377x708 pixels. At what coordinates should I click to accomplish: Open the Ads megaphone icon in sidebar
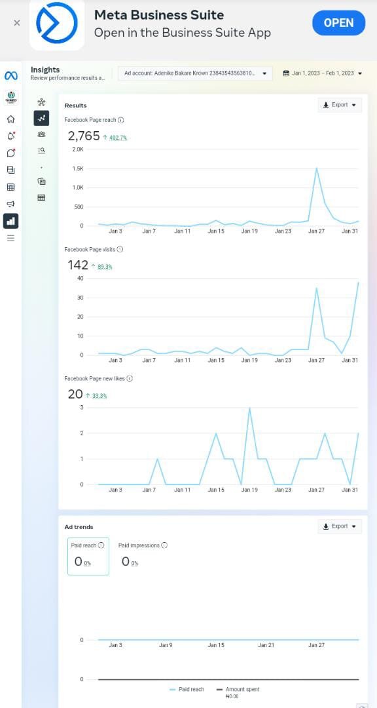pyautogui.click(x=11, y=204)
